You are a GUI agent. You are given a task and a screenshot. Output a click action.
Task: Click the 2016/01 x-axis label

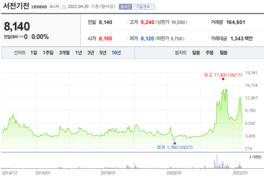point(43,173)
